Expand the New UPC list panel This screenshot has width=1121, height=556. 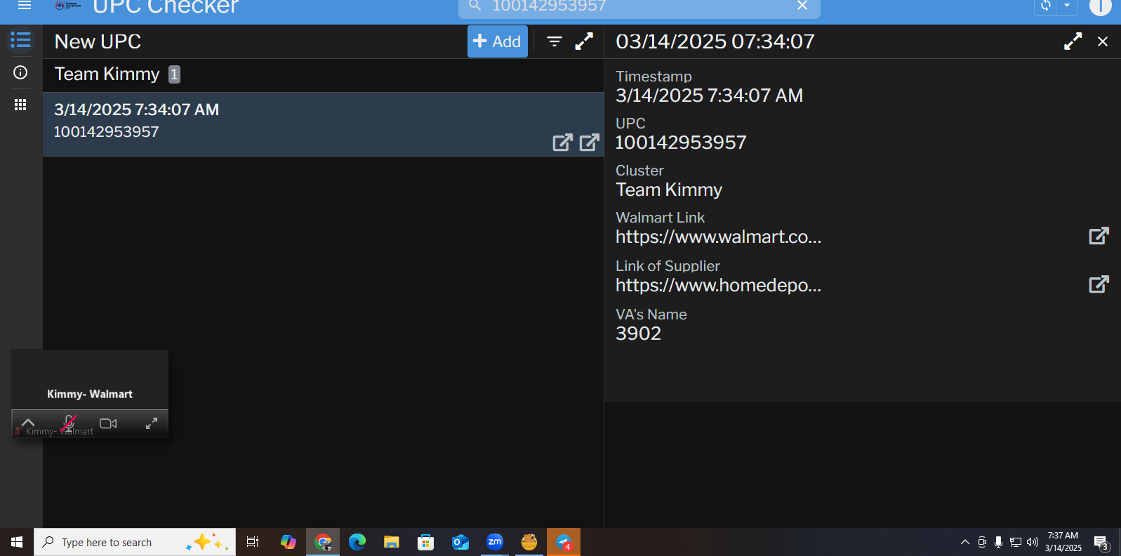pyautogui.click(x=584, y=41)
